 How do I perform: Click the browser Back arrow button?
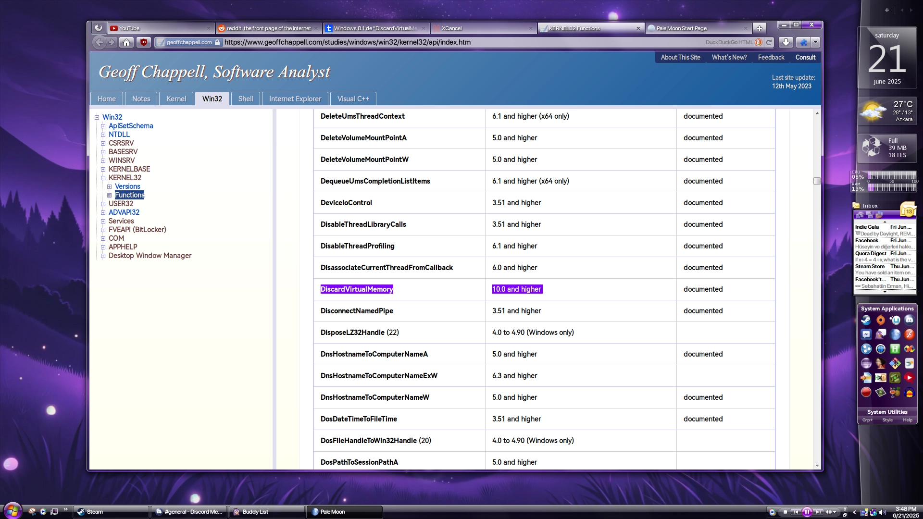99,42
